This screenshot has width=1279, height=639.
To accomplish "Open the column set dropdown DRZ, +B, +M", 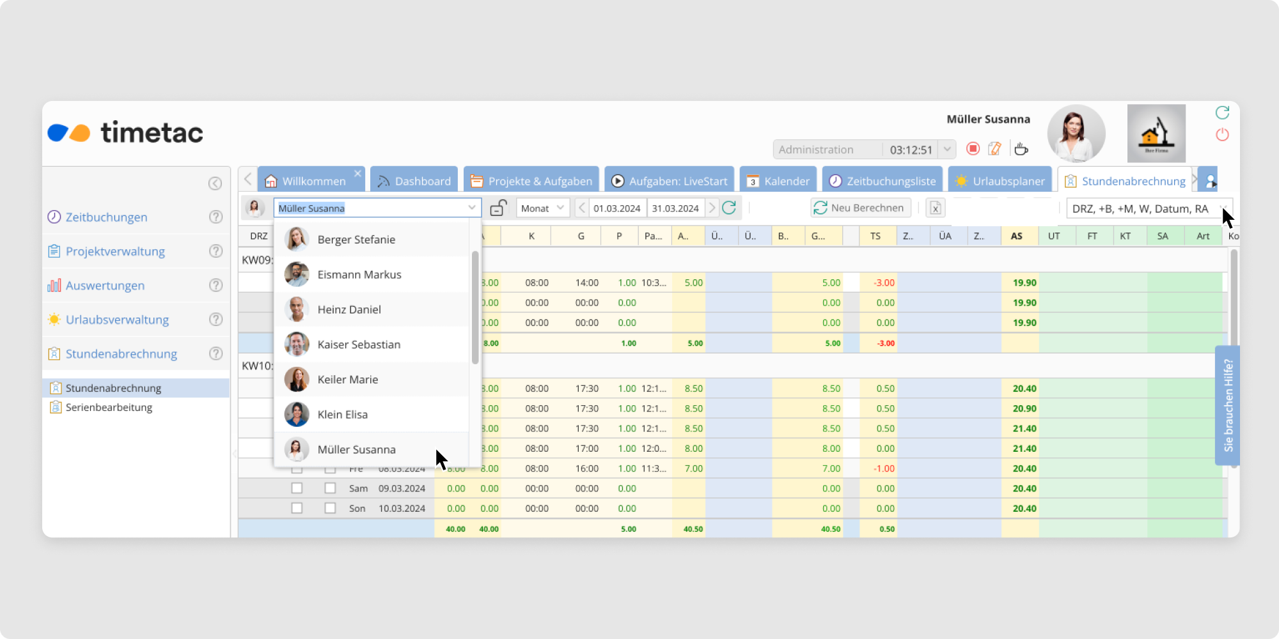I will (1148, 209).
